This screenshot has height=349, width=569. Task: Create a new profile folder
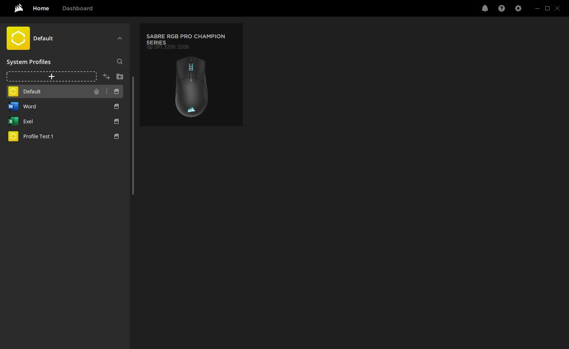[x=120, y=76]
